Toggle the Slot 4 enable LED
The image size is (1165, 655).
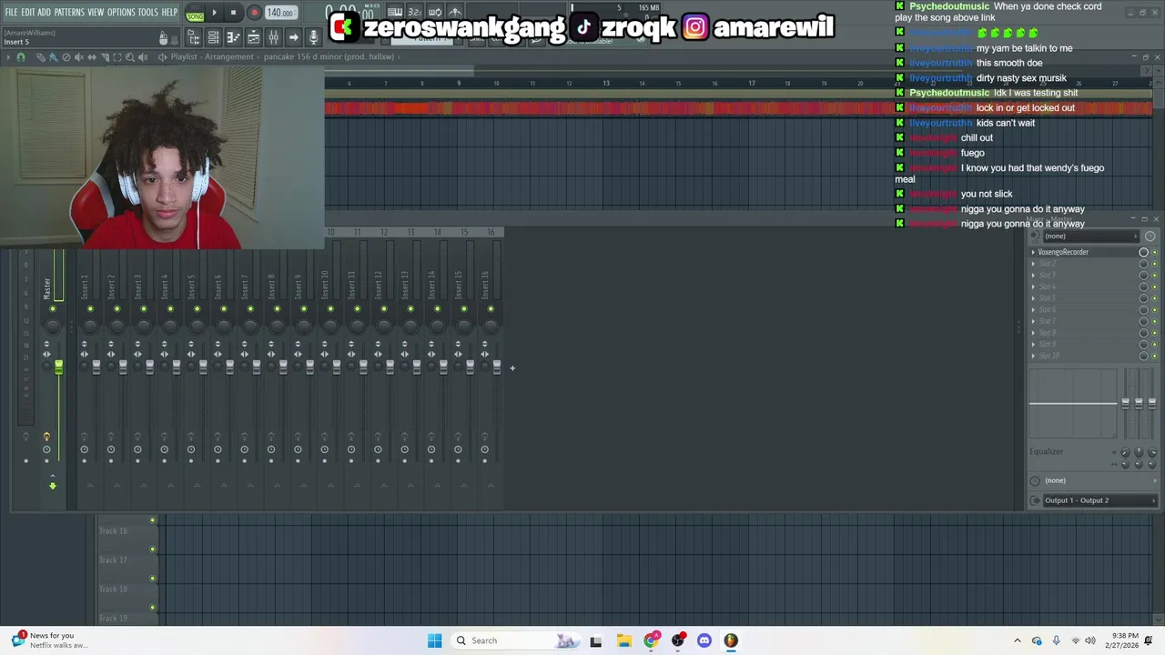[1154, 287]
